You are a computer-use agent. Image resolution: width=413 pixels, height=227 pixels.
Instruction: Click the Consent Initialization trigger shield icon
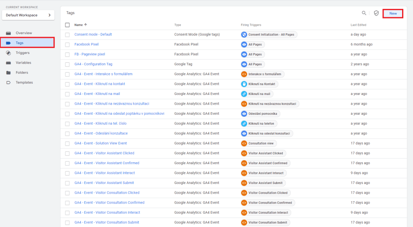click(x=244, y=35)
